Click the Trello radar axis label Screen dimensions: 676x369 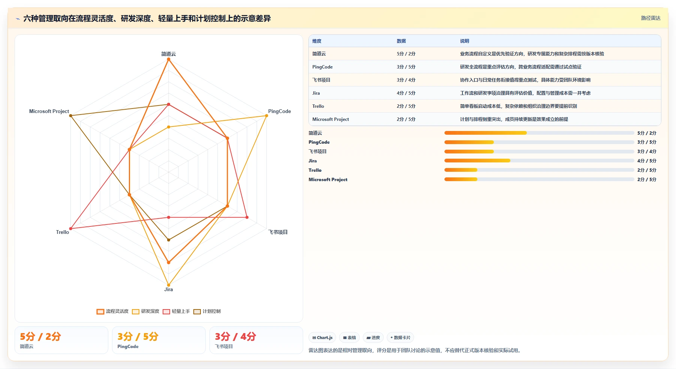tap(63, 232)
